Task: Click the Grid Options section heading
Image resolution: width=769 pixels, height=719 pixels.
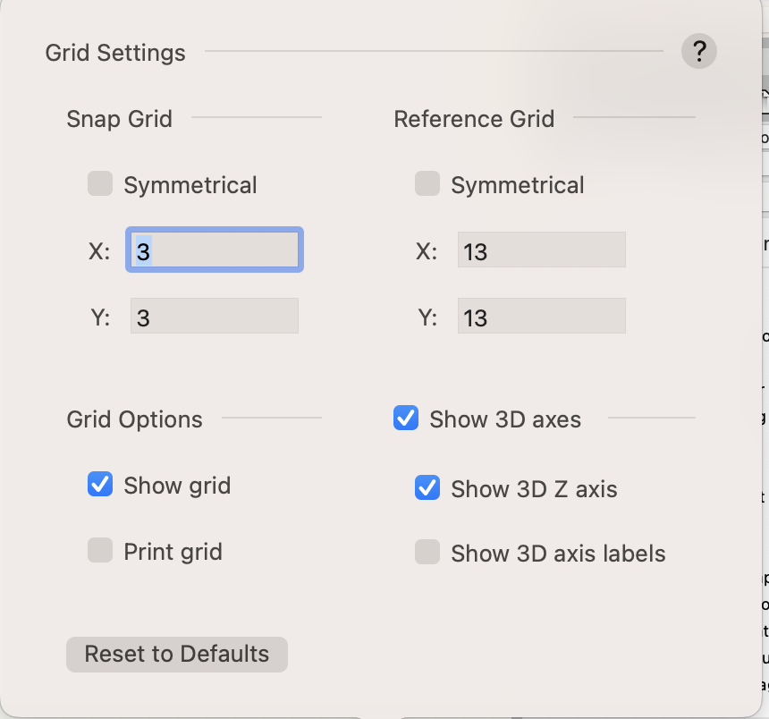Action: pos(134,419)
